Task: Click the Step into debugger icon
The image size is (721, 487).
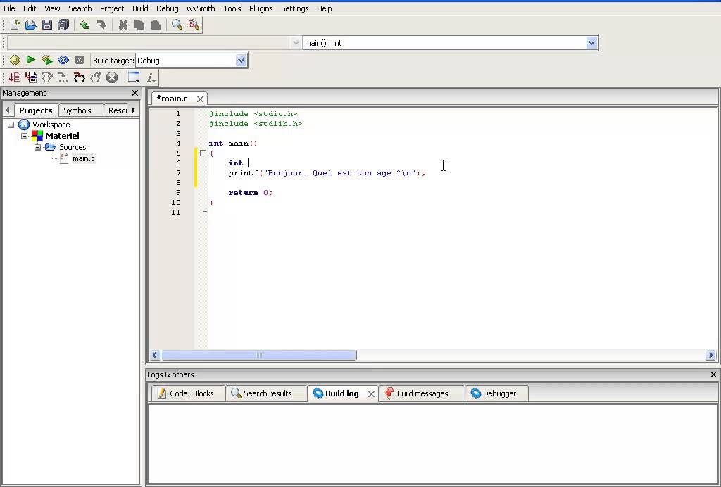Action: pos(80,77)
